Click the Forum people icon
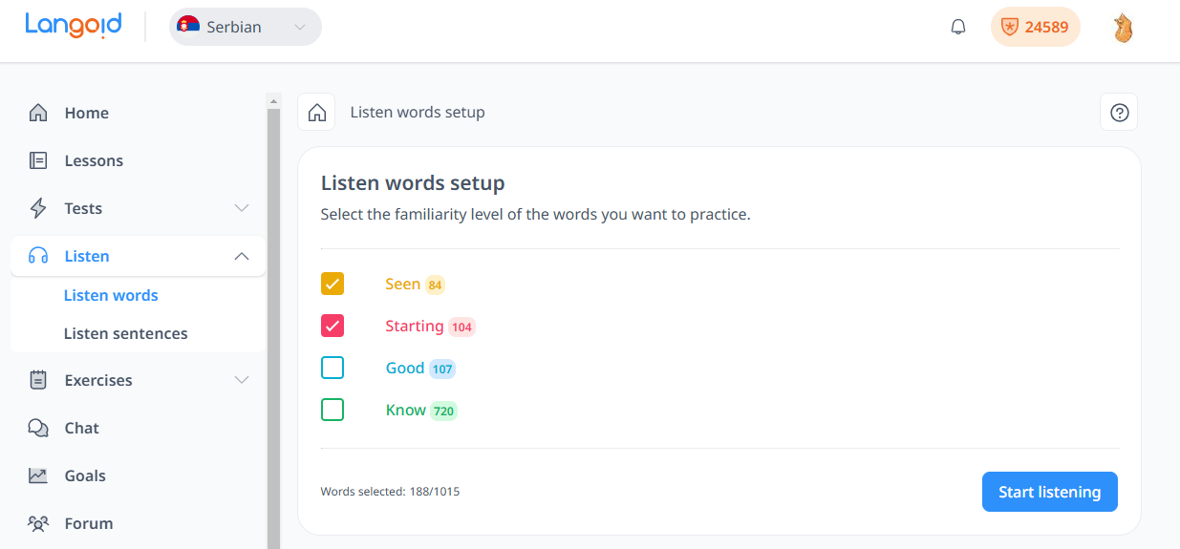This screenshot has height=549, width=1180. [38, 523]
